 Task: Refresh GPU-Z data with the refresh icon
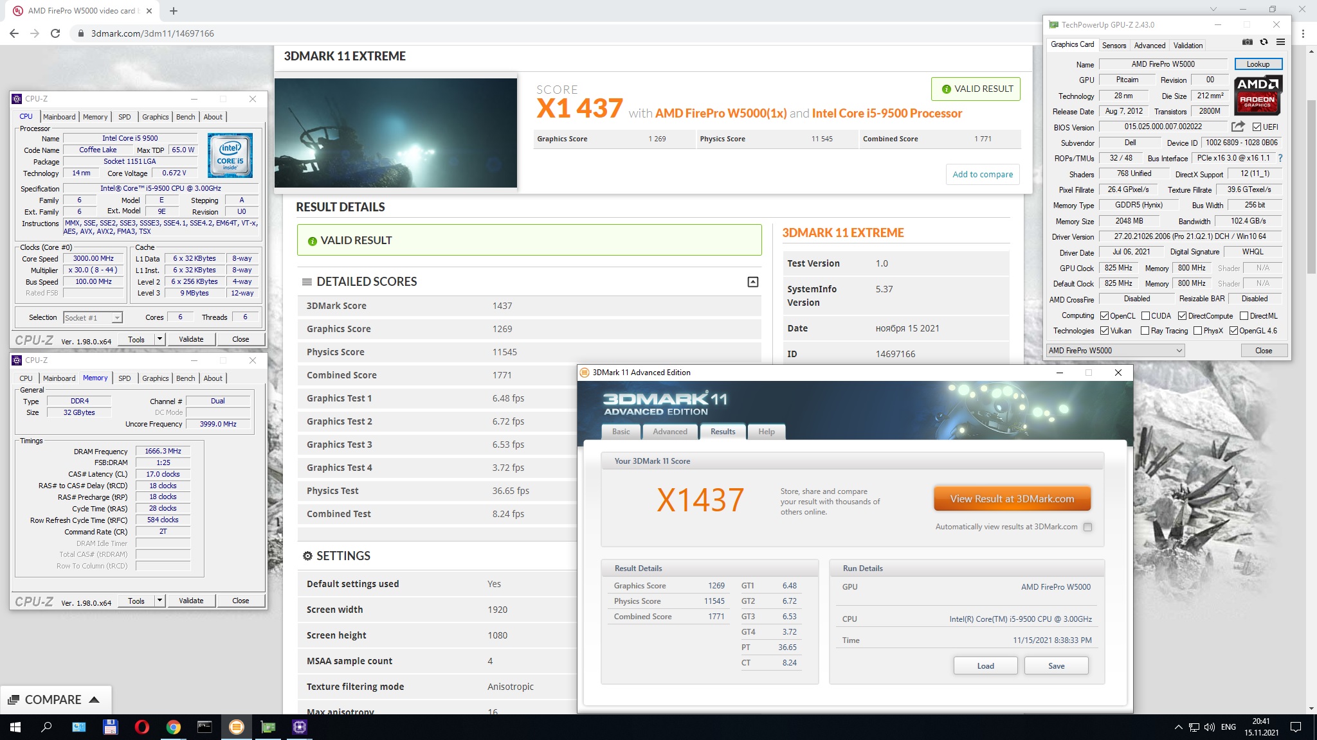pos(1264,42)
